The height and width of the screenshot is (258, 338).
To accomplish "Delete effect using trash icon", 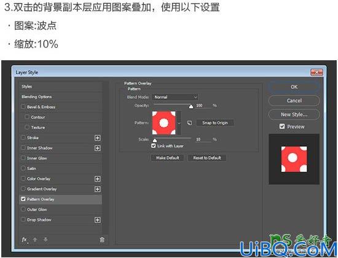I will 102,240.
